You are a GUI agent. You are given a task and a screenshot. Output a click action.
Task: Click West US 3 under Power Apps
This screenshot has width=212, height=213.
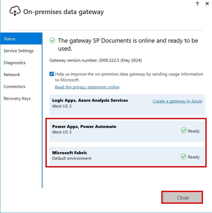[x=62, y=132]
